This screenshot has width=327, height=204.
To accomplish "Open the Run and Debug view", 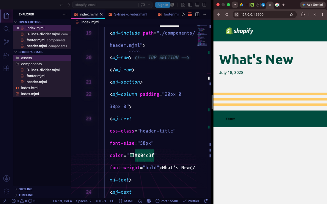I will [x=7, y=55].
